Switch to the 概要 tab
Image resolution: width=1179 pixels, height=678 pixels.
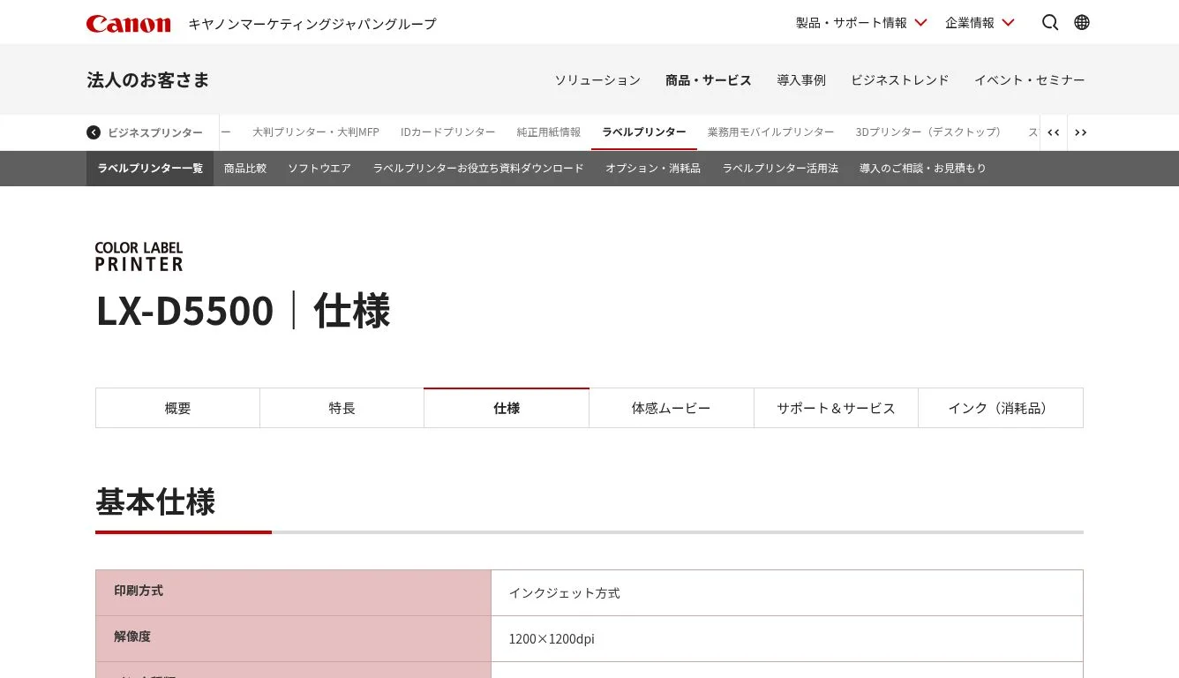click(177, 408)
